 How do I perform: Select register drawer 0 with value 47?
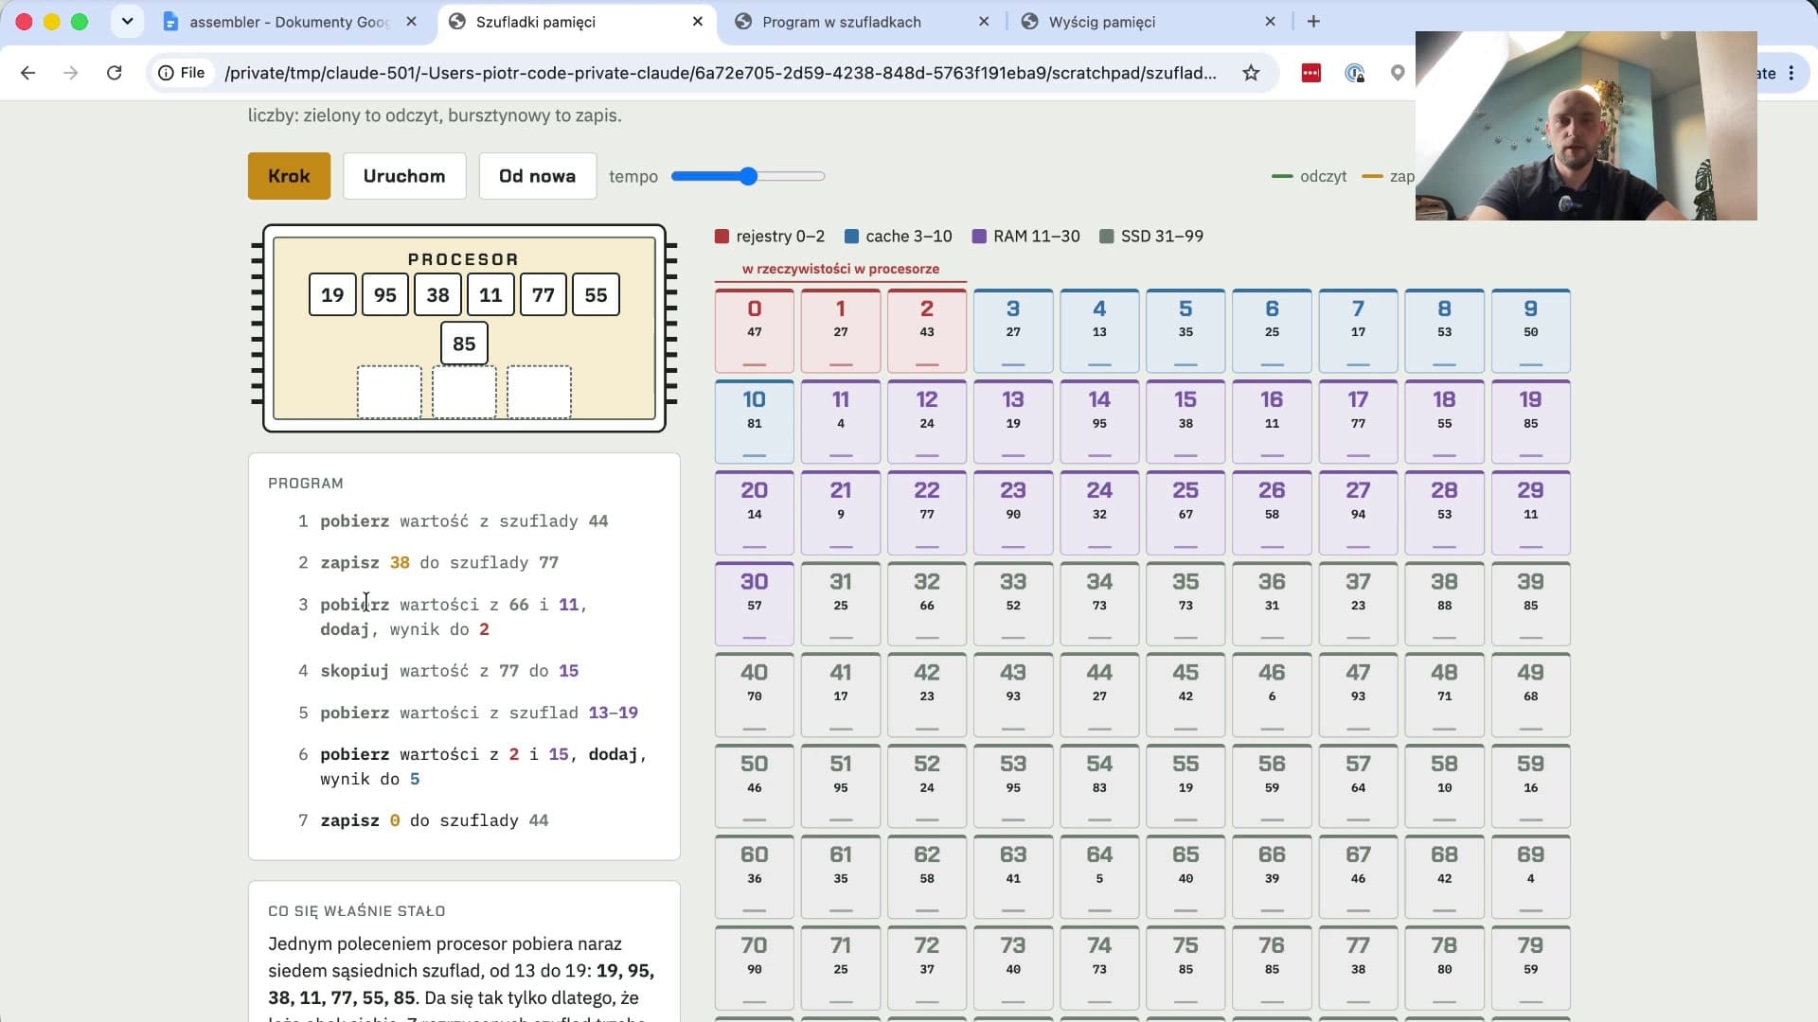[754, 330]
